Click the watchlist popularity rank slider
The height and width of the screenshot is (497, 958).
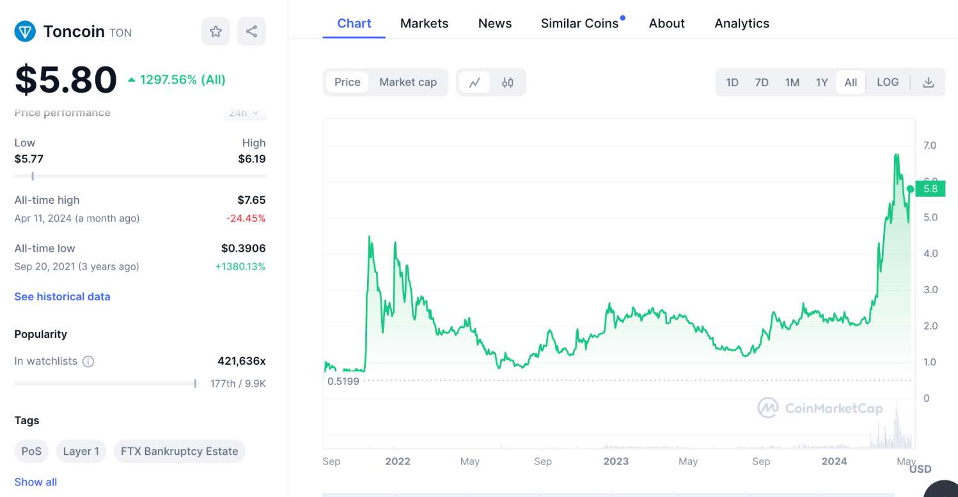click(x=106, y=383)
